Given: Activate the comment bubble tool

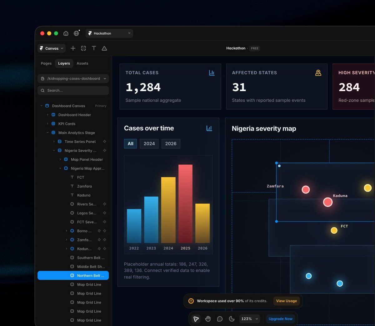Looking at the screenshot, I should pos(220,319).
